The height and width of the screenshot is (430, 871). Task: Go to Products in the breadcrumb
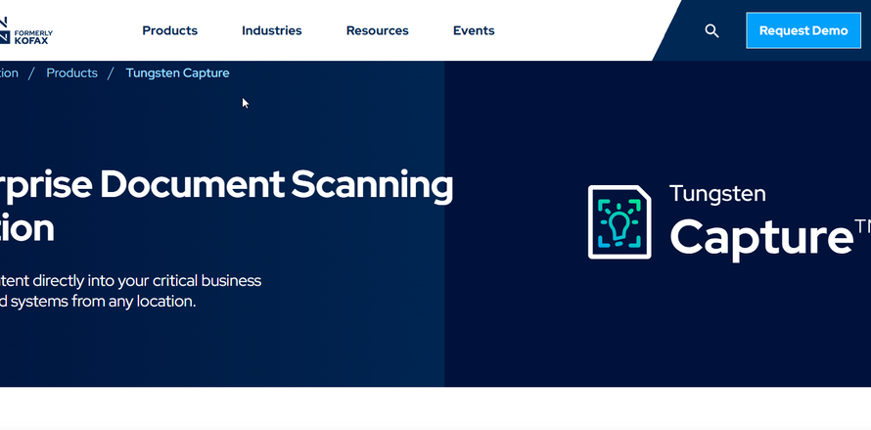(x=71, y=73)
